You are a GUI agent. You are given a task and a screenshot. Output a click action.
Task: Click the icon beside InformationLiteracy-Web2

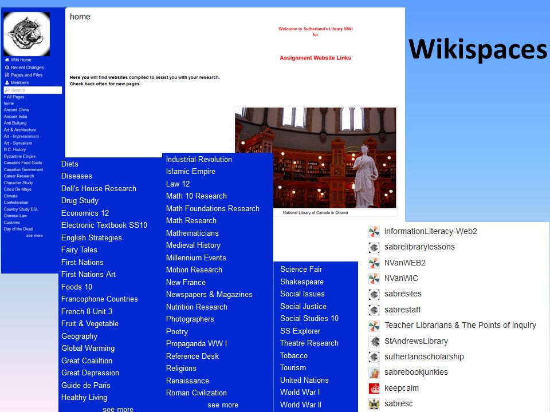click(374, 232)
